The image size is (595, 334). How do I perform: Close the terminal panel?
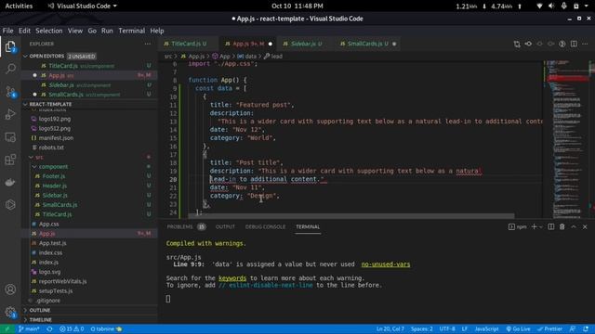point(585,226)
